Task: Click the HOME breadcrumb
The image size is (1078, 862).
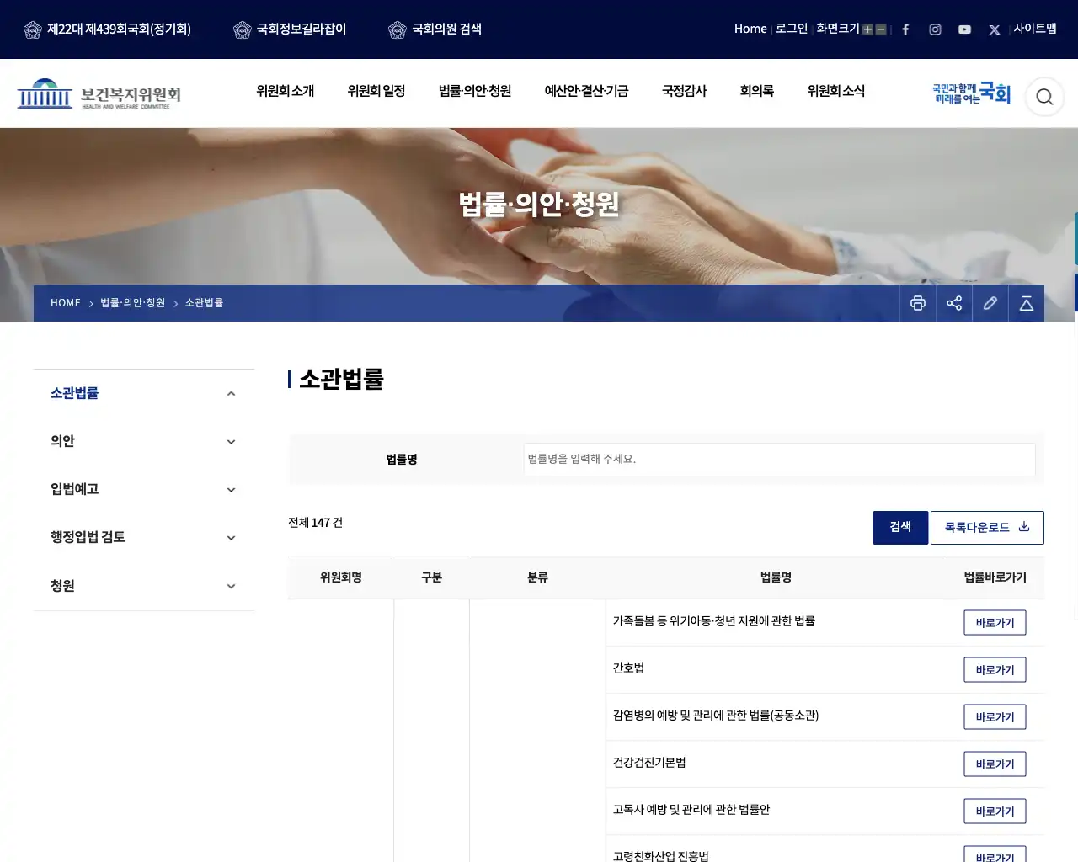Action: click(66, 303)
